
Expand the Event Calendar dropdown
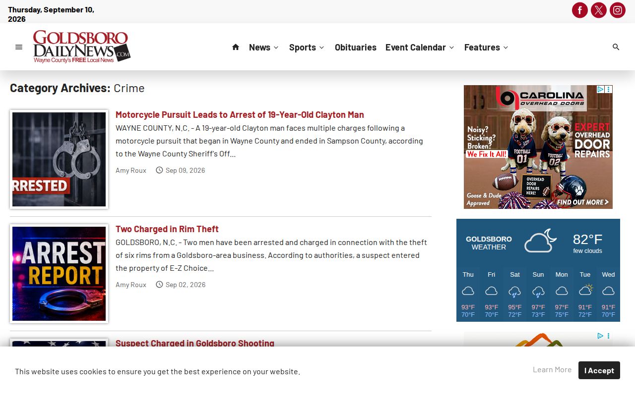pos(420,47)
